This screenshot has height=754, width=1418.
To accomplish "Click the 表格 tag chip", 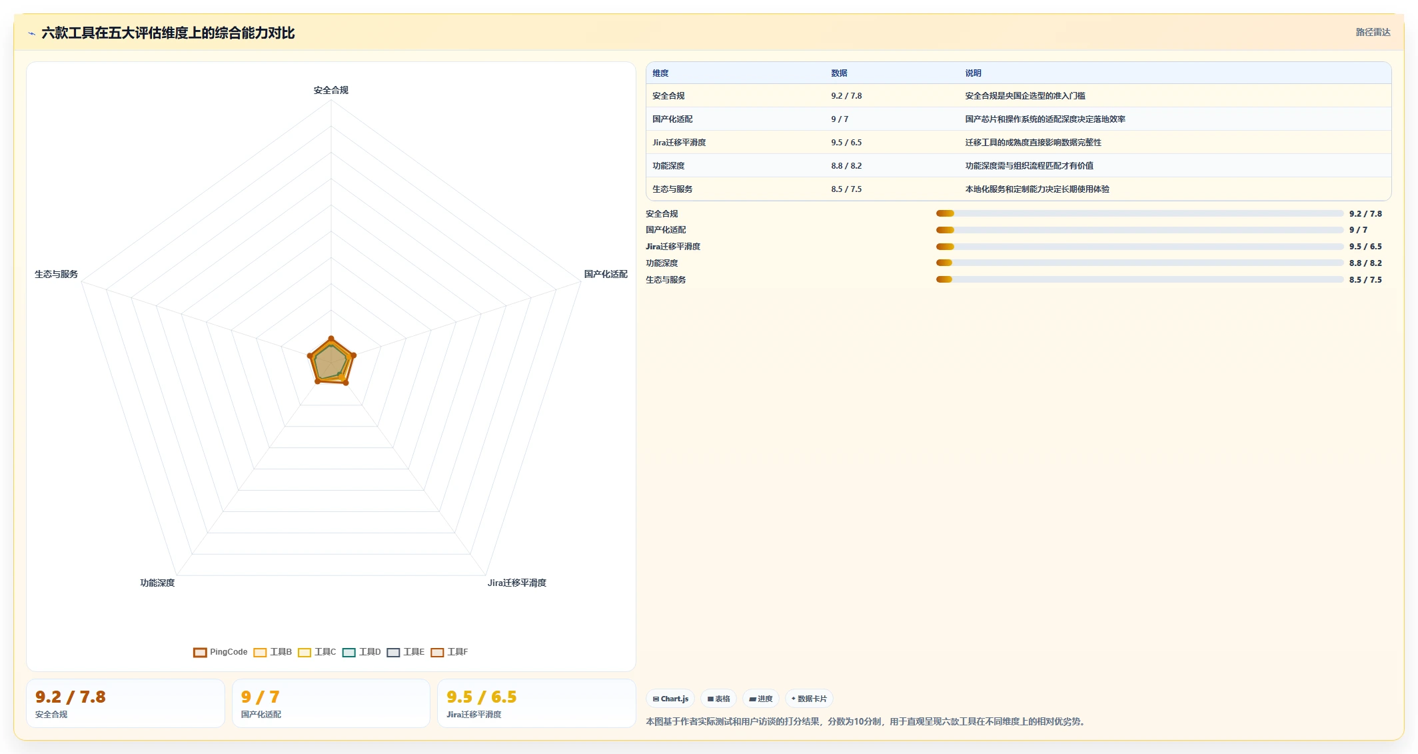I will coord(718,699).
